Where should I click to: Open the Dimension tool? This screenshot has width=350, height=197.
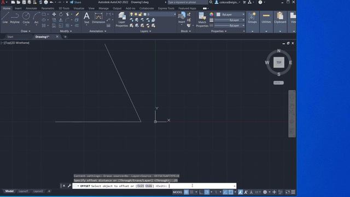pos(98,18)
